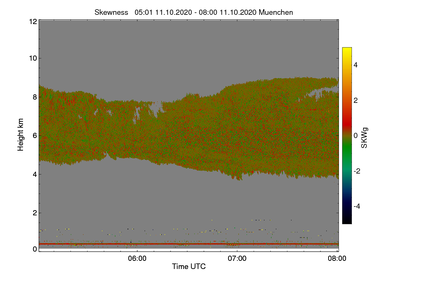The width and height of the screenshot is (445, 296).
Task: Click the yellow top of the colorbar
Action: pos(347,49)
